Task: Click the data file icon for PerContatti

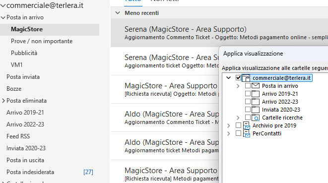Action: [247, 133]
